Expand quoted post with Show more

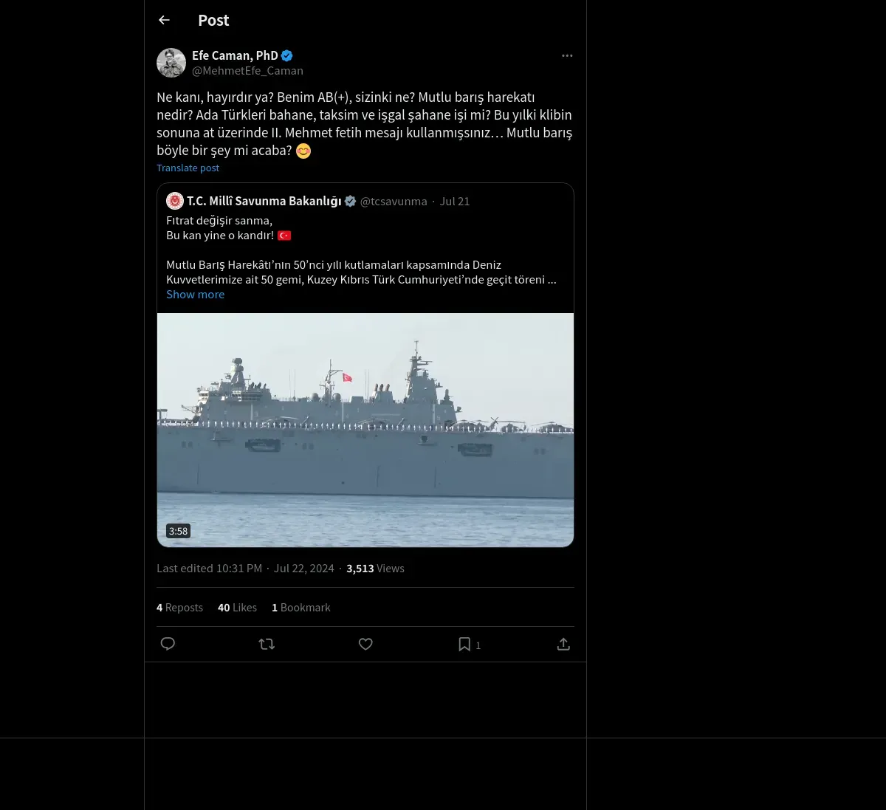point(195,295)
